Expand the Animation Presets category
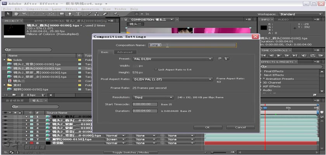326x155 pixels. point(262,79)
